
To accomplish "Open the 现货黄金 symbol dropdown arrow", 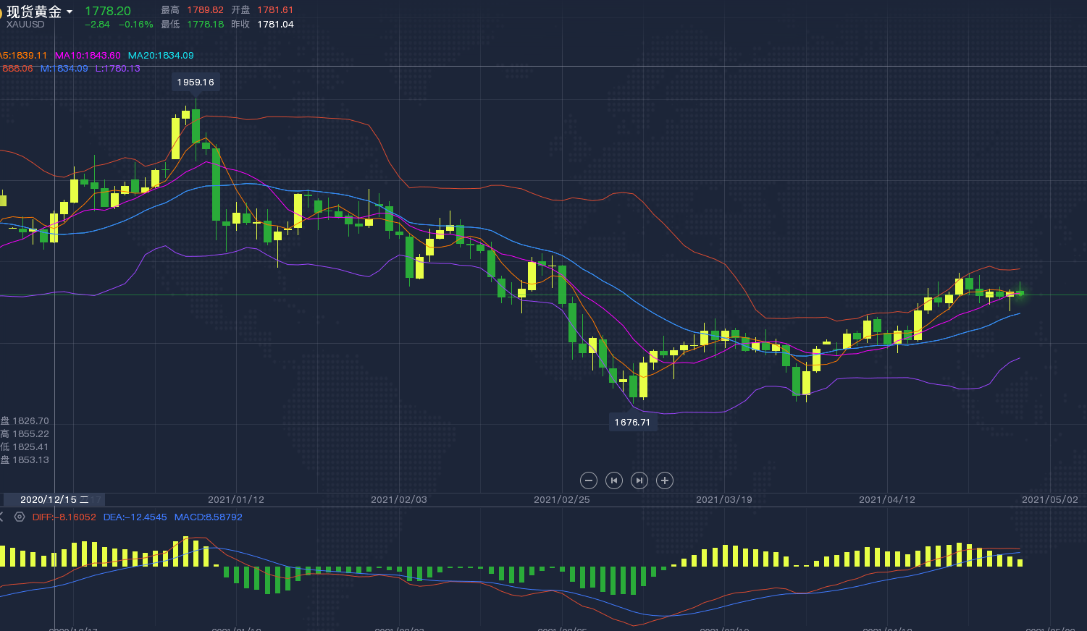I will tap(70, 12).
